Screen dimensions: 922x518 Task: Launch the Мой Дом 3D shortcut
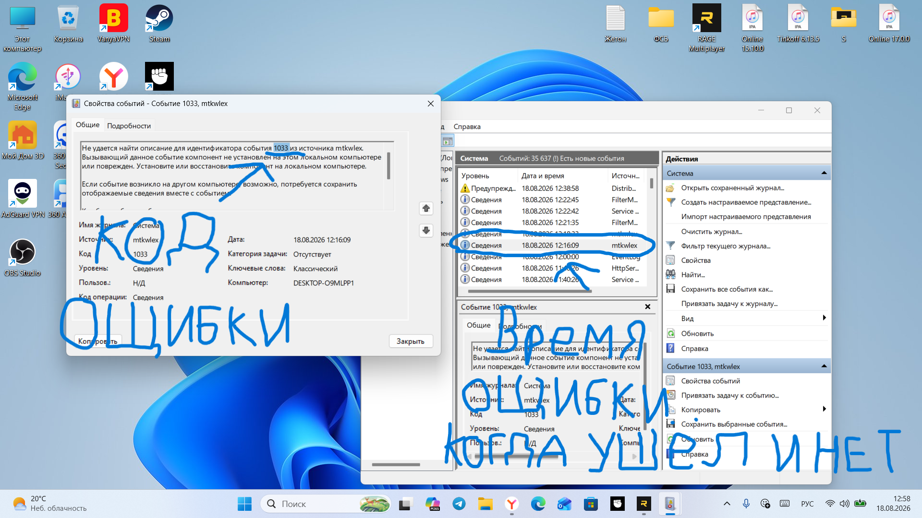tap(22, 141)
